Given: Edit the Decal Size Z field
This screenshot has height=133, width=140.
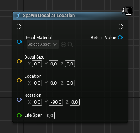Looking at the screenshot, I should [70, 64].
